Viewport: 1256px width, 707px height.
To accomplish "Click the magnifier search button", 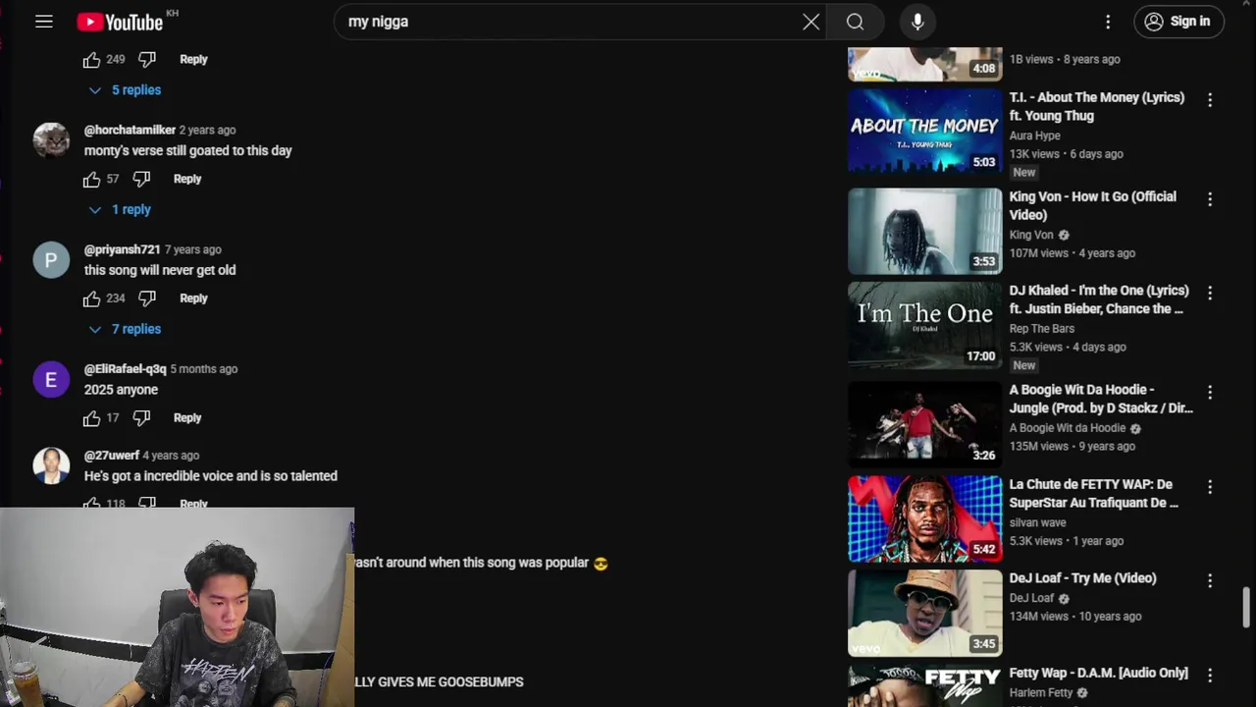I will coord(855,22).
